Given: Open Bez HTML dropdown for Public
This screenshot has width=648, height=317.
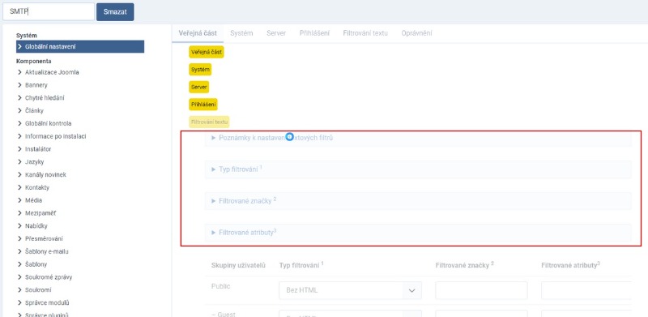Looking at the screenshot, I should [x=350, y=290].
